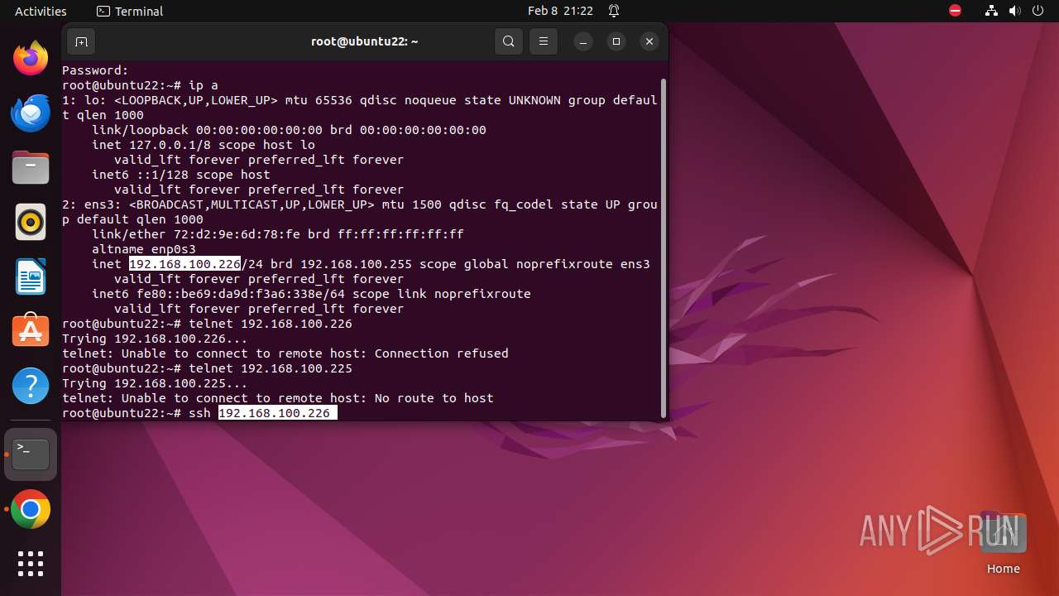Screen dimensions: 1059x596
Task: Click the 'telnet 192.168.100.225' command line
Action: [x=207, y=368]
